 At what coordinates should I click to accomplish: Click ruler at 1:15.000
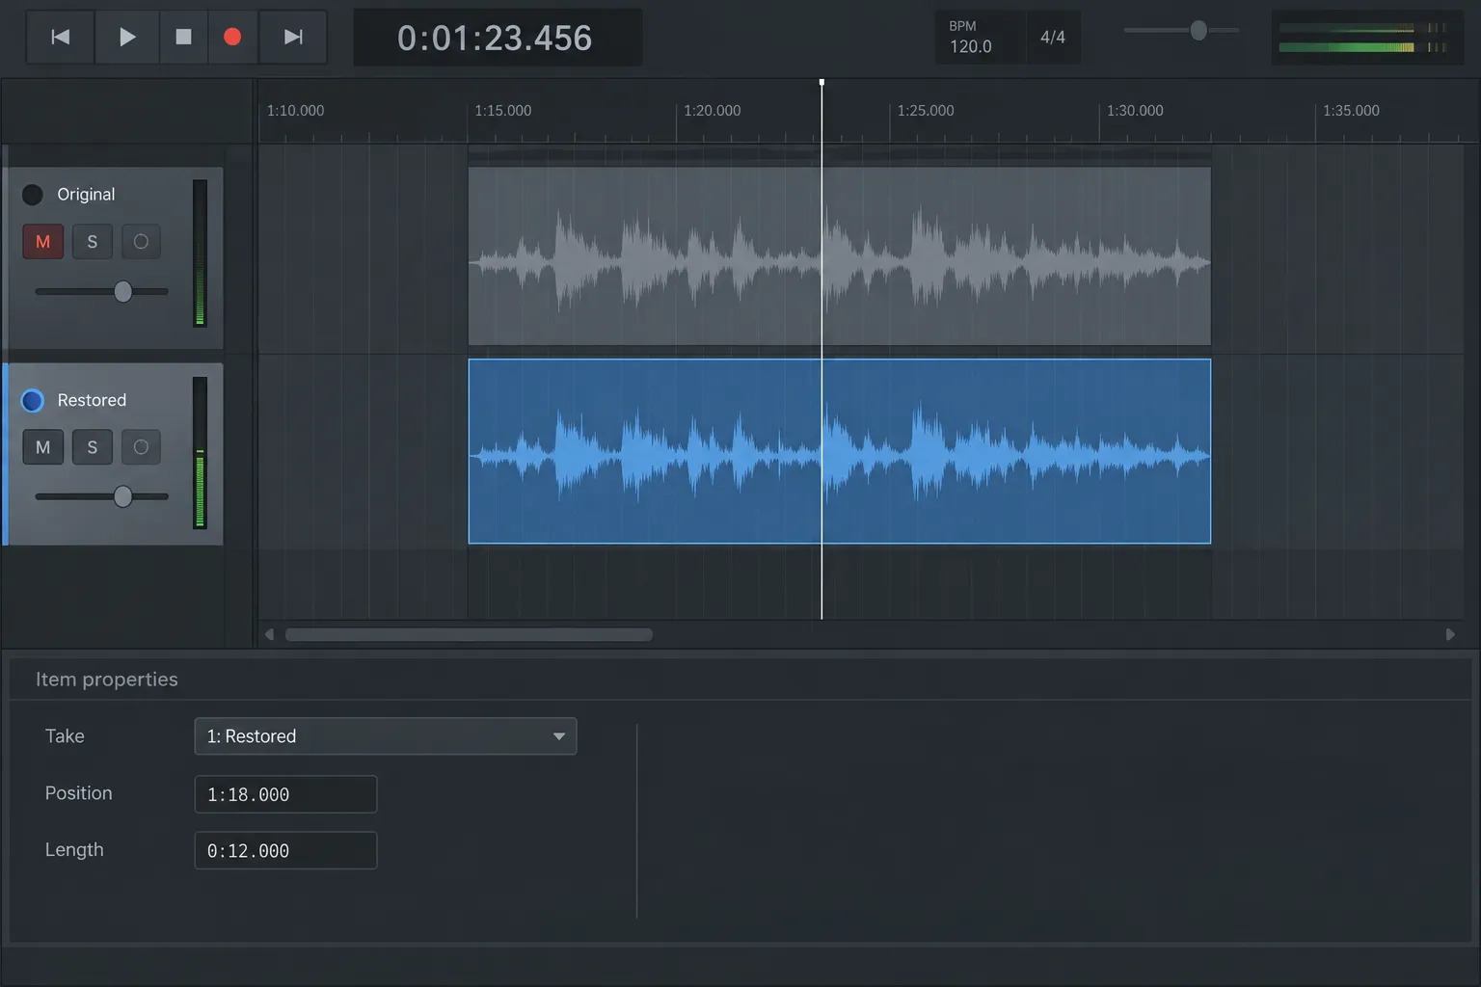[503, 111]
